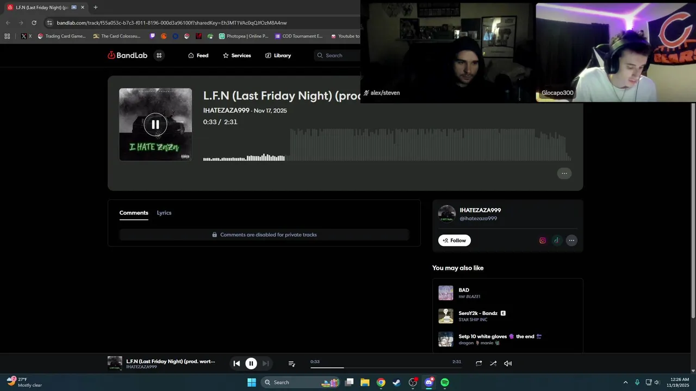Toggle repeat in player bar
The image size is (696, 391).
point(478,363)
